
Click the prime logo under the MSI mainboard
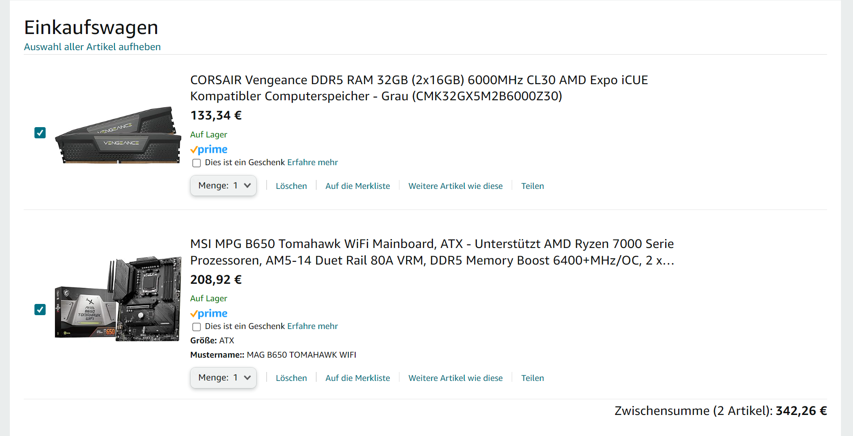[209, 313]
